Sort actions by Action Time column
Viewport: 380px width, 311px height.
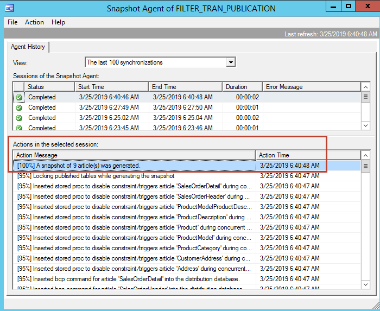307,155
